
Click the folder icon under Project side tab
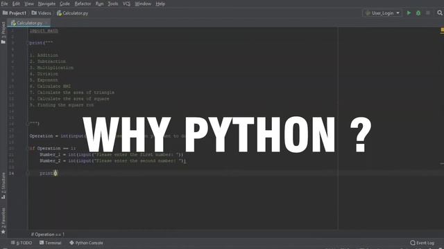[x=3, y=41]
